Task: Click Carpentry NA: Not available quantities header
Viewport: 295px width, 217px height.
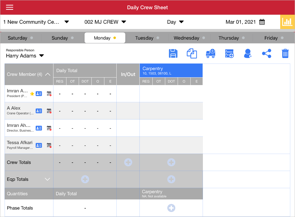Action: (171, 194)
